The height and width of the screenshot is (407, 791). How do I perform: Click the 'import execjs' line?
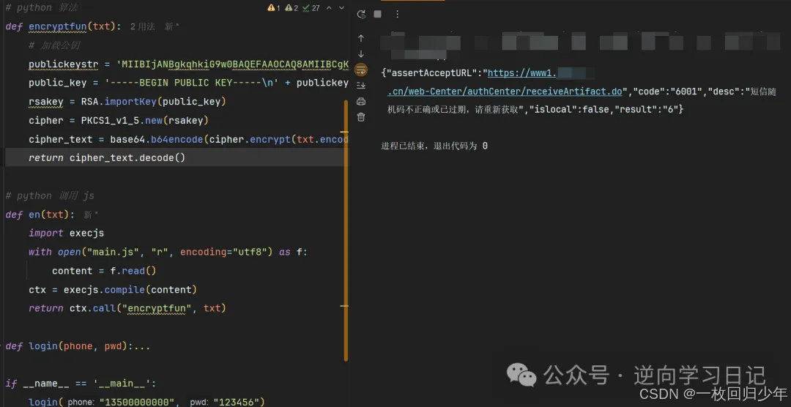coord(66,233)
